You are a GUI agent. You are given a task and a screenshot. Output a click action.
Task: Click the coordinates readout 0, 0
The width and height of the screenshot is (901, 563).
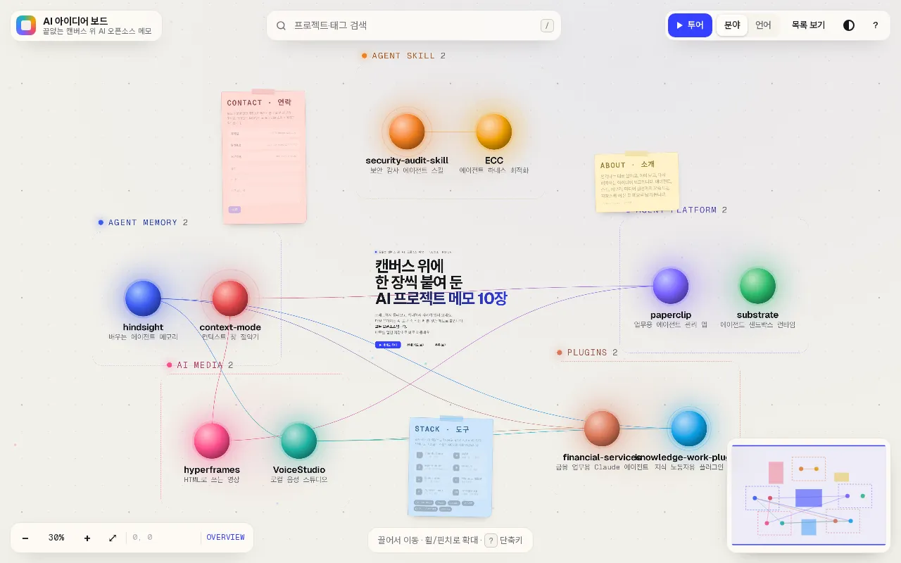tap(142, 538)
